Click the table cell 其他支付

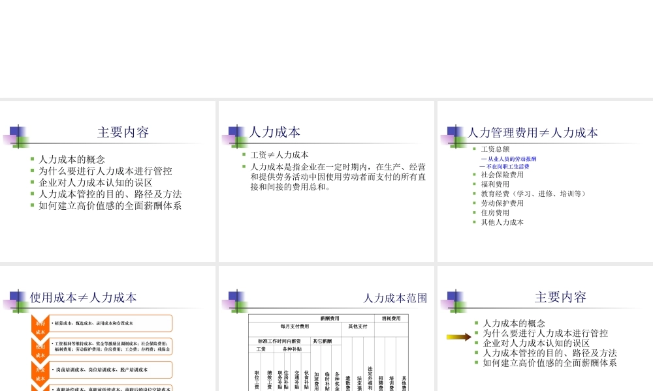point(358,326)
